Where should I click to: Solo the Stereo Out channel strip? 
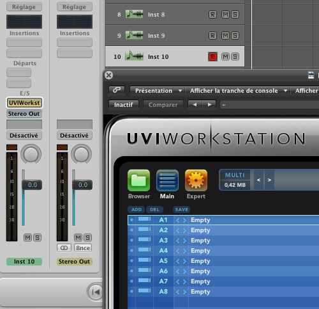87,237
